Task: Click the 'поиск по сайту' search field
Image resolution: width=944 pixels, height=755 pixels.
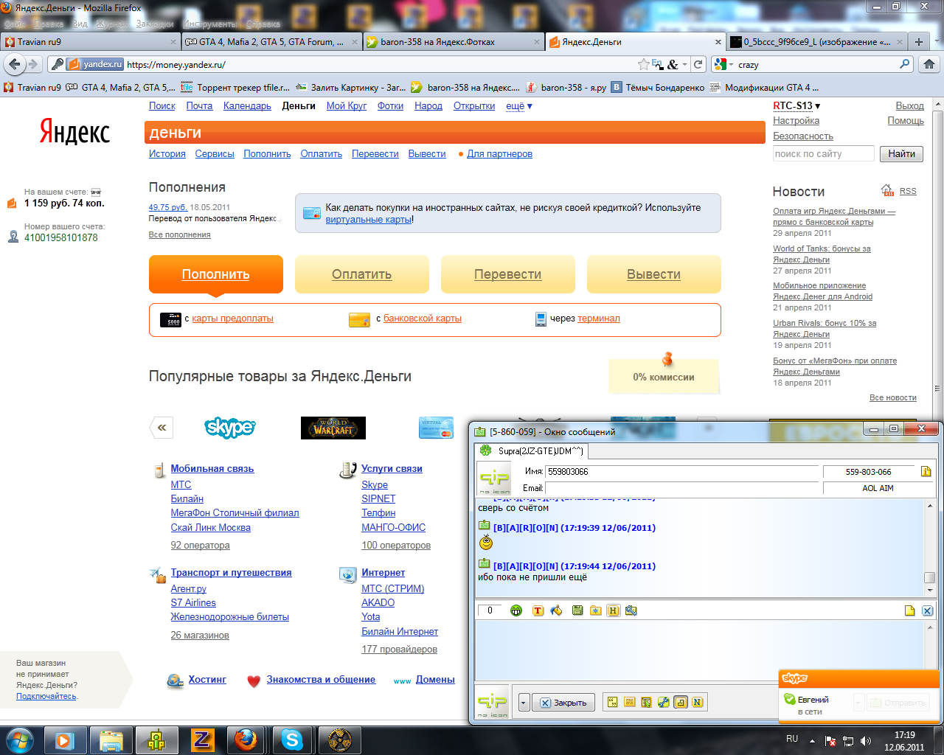Action: click(823, 154)
